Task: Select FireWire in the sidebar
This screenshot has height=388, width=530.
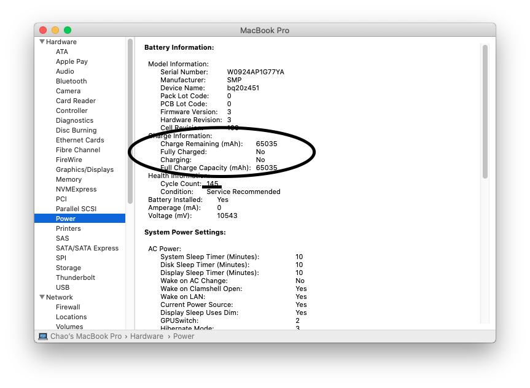Action: point(69,160)
